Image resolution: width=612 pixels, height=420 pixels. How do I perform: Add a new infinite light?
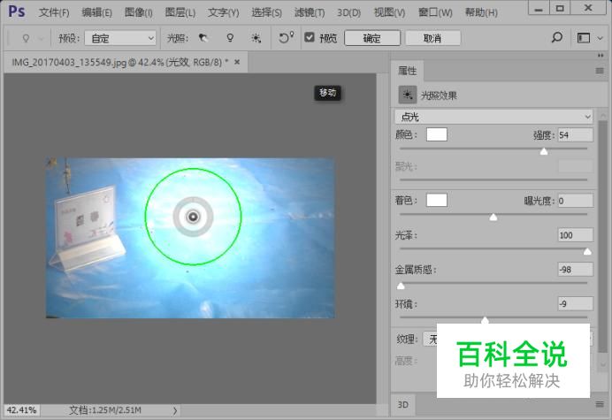click(x=256, y=38)
